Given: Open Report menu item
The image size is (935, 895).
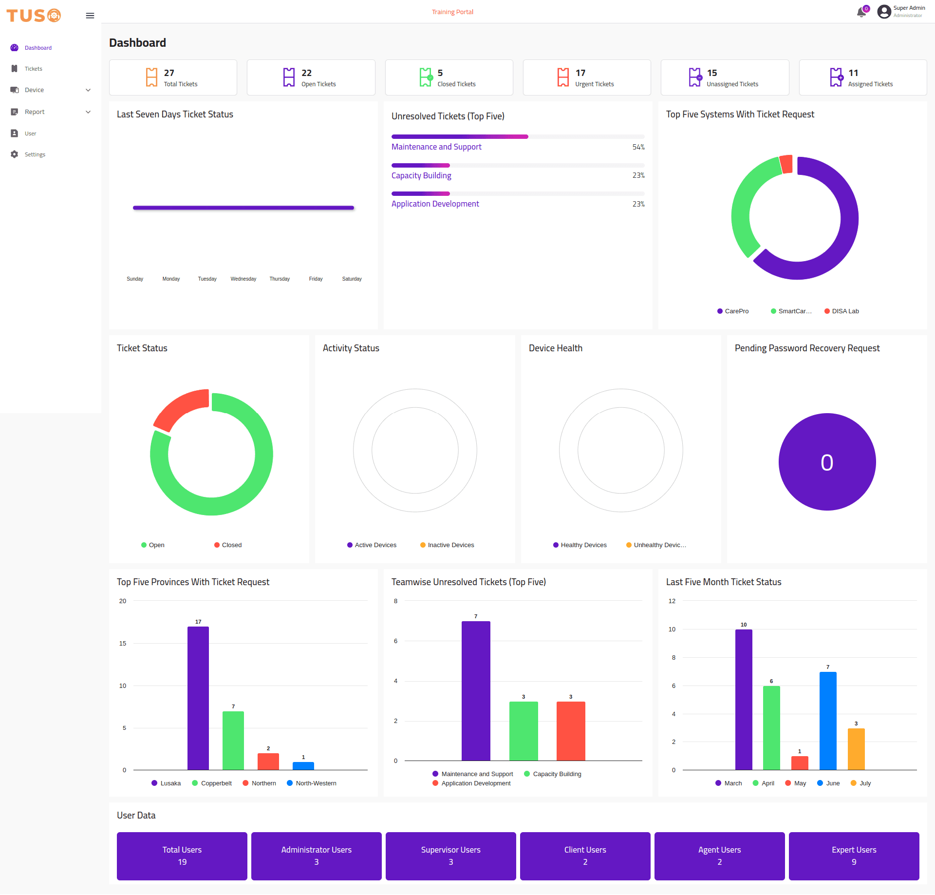Looking at the screenshot, I should click(x=35, y=112).
